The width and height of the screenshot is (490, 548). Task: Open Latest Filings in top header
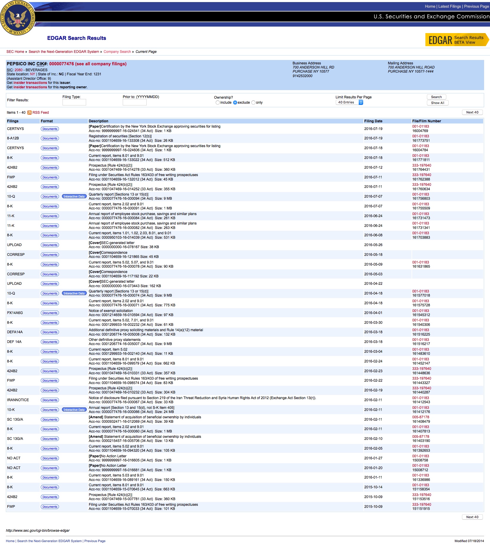coord(449,6)
